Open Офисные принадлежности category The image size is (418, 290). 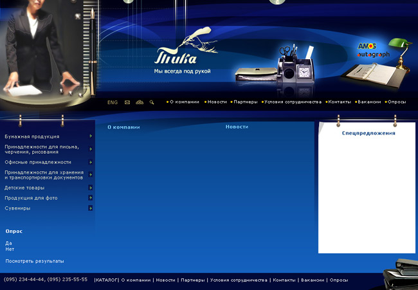(x=38, y=162)
